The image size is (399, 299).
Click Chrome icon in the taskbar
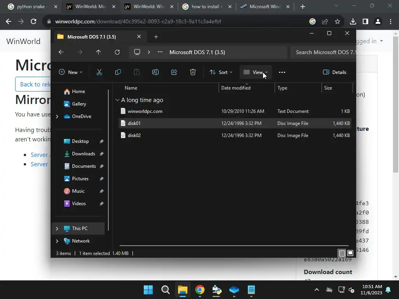click(200, 290)
